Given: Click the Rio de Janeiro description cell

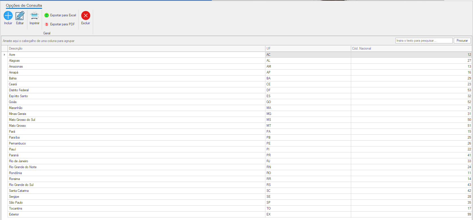Looking at the screenshot, I should (19, 161).
